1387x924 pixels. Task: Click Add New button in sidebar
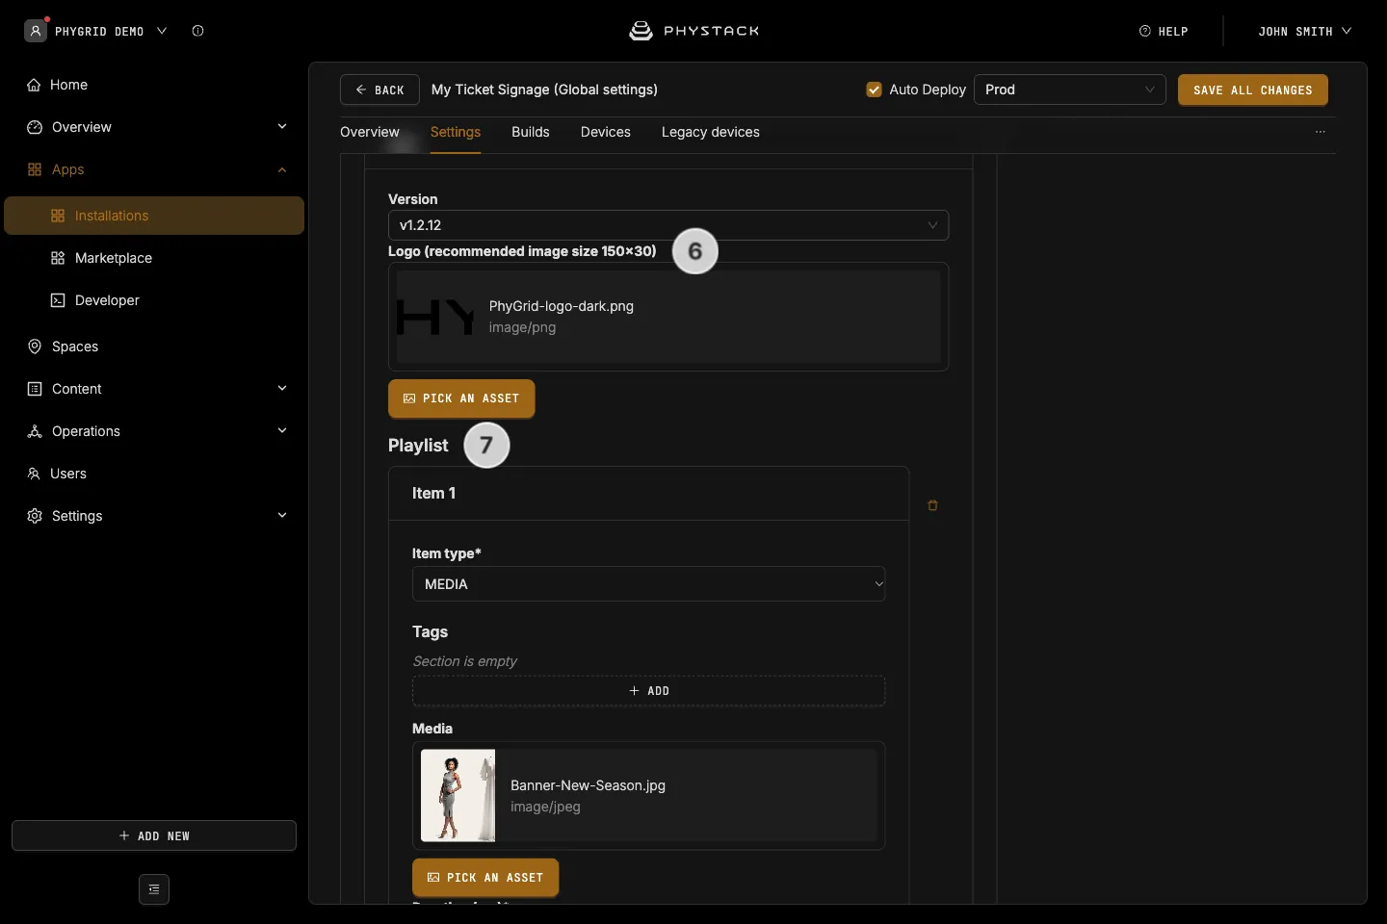pyautogui.click(x=154, y=835)
